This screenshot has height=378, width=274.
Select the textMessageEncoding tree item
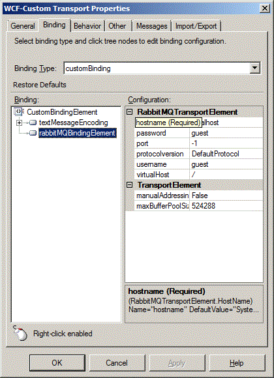click(x=73, y=123)
